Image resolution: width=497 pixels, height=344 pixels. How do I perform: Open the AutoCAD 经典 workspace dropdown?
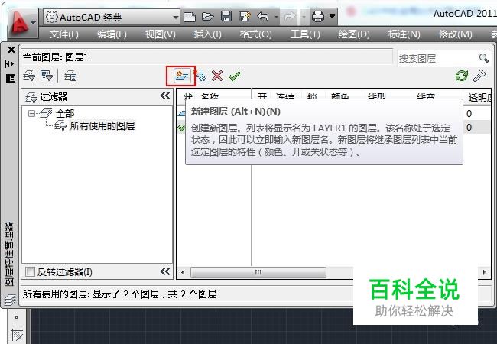pos(112,17)
